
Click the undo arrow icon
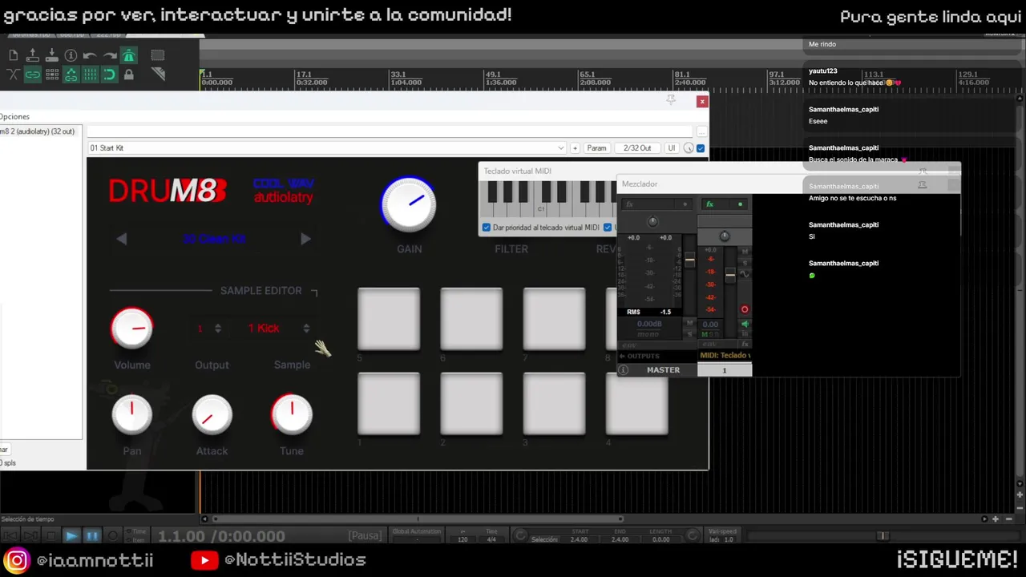pyautogui.click(x=90, y=55)
